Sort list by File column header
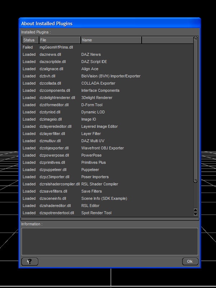The height and width of the screenshot is (288, 216). tap(60, 40)
